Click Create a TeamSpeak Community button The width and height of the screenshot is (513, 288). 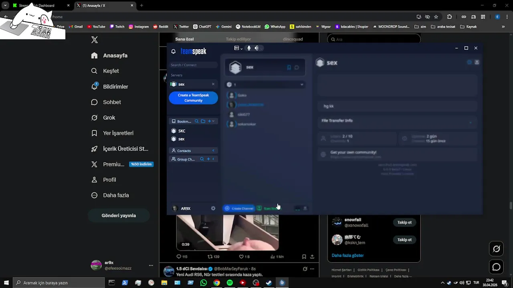(x=193, y=98)
